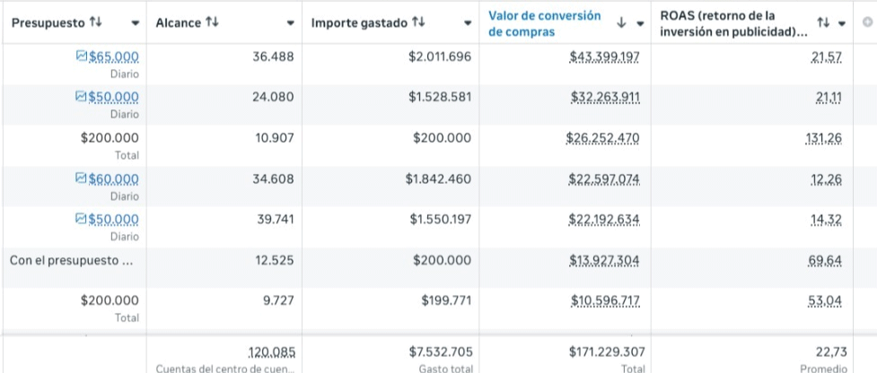Open the Presupuesto column dropdown arrow

pyautogui.click(x=135, y=23)
